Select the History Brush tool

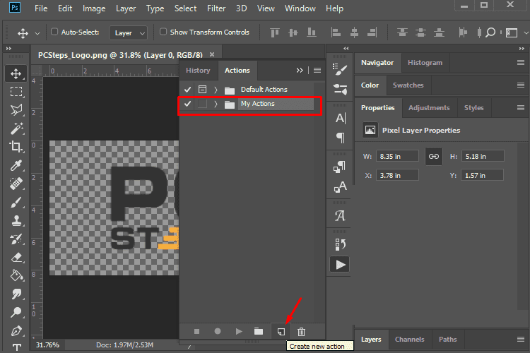16,239
